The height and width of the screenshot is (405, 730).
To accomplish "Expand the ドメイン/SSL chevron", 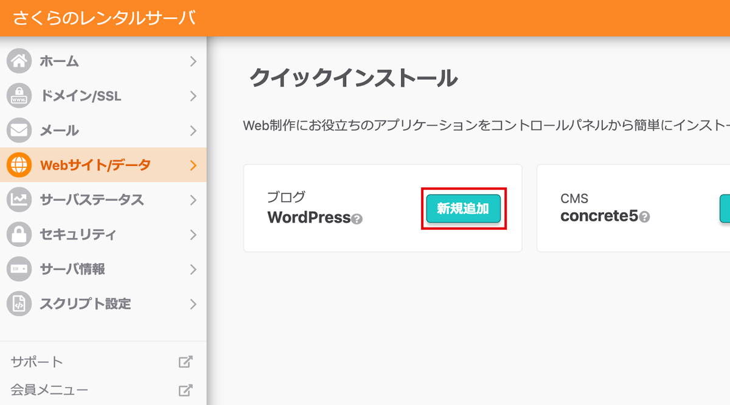I will point(193,96).
